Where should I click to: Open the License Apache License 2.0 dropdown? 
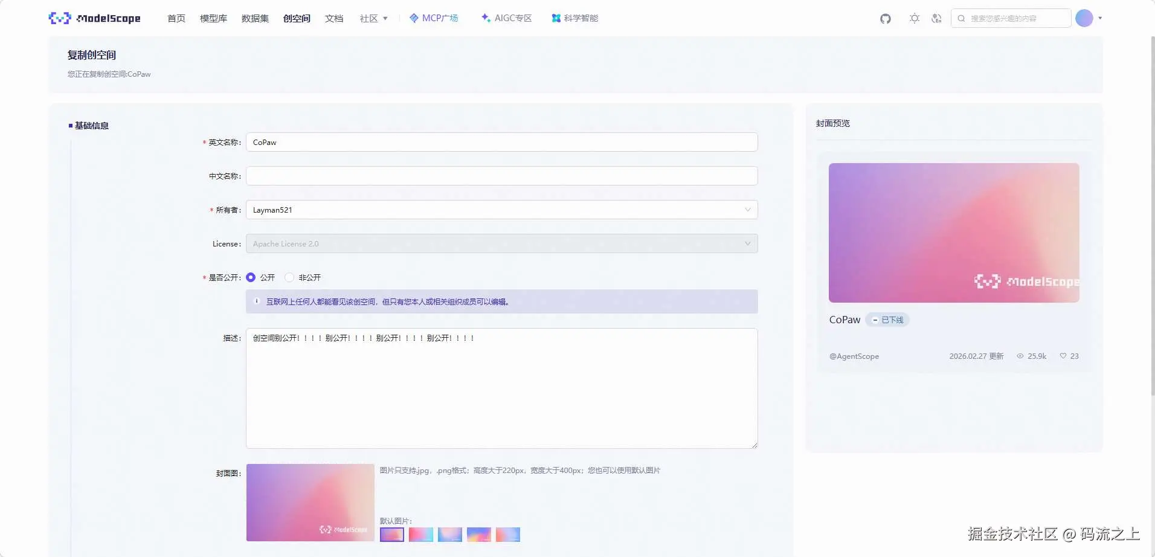[x=501, y=243]
